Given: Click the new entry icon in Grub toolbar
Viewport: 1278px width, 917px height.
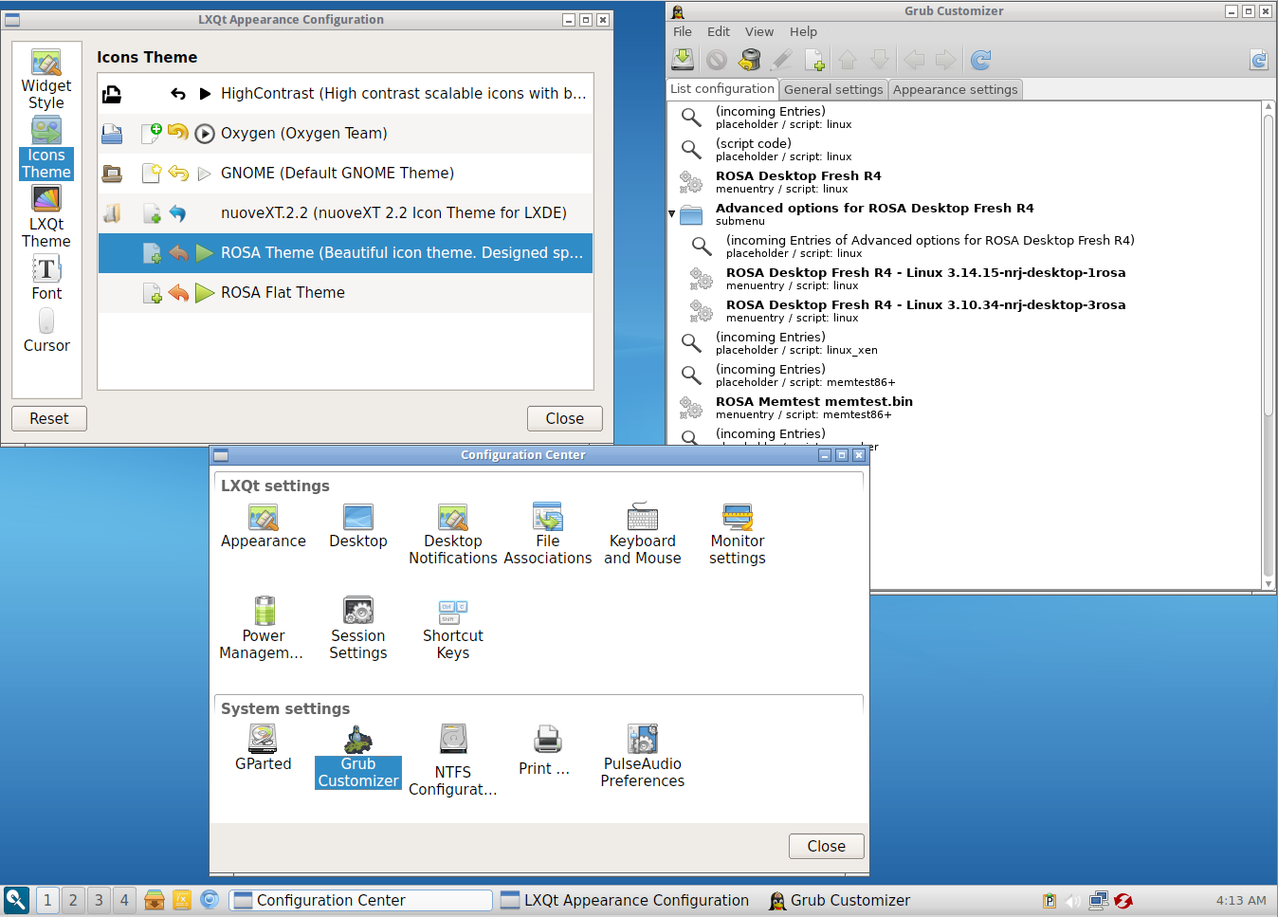Looking at the screenshot, I should [x=814, y=60].
